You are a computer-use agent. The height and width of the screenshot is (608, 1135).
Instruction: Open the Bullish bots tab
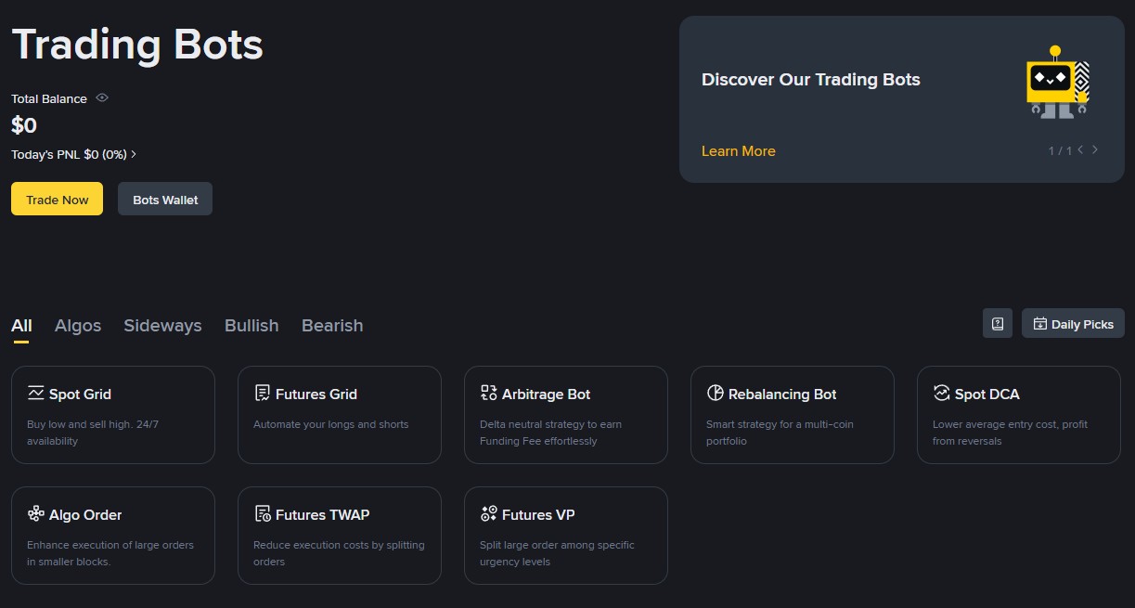[x=252, y=326]
